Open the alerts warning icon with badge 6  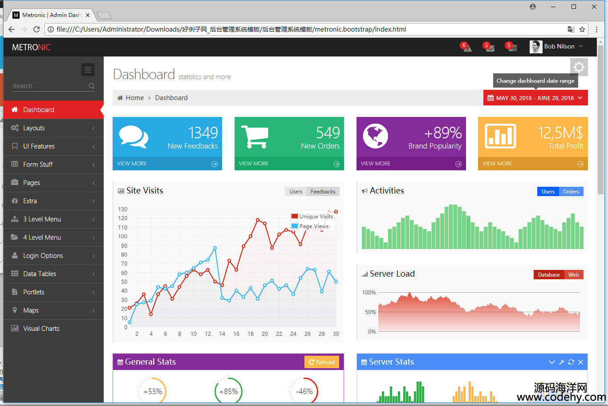[466, 47]
